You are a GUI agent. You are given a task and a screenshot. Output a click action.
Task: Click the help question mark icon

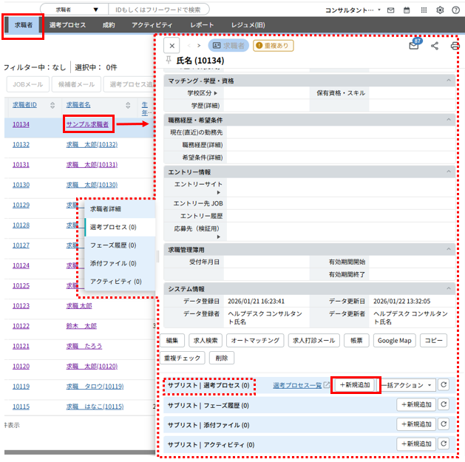click(x=455, y=10)
